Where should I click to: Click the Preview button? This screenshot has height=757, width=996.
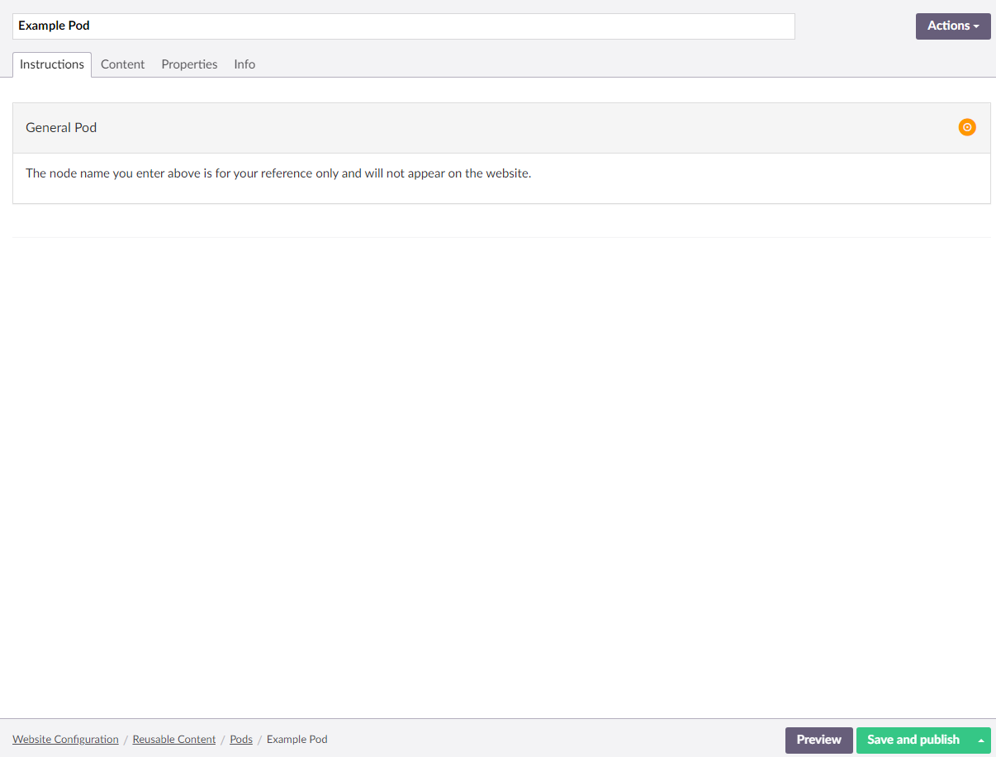[818, 740]
